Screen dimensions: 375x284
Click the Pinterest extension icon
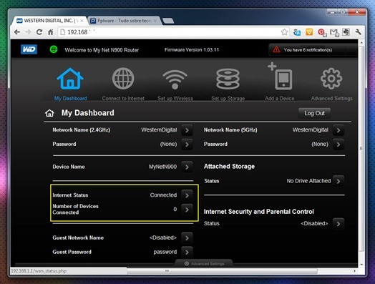321,32
